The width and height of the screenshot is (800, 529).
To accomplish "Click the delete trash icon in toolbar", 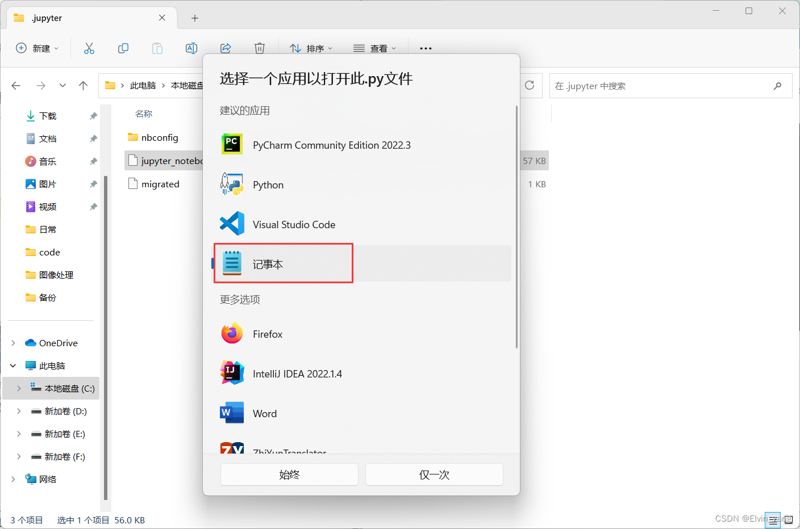I will (x=260, y=48).
